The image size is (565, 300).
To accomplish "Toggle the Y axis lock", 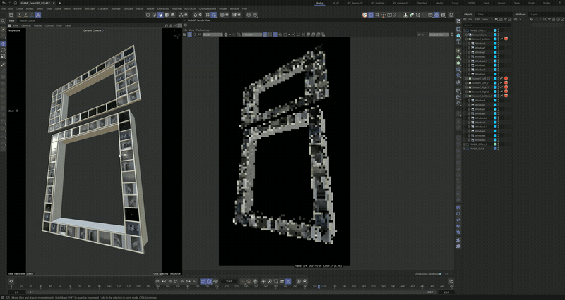I will 25,15.
